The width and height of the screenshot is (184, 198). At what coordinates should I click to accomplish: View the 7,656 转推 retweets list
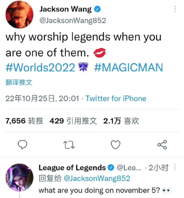tap(24, 121)
